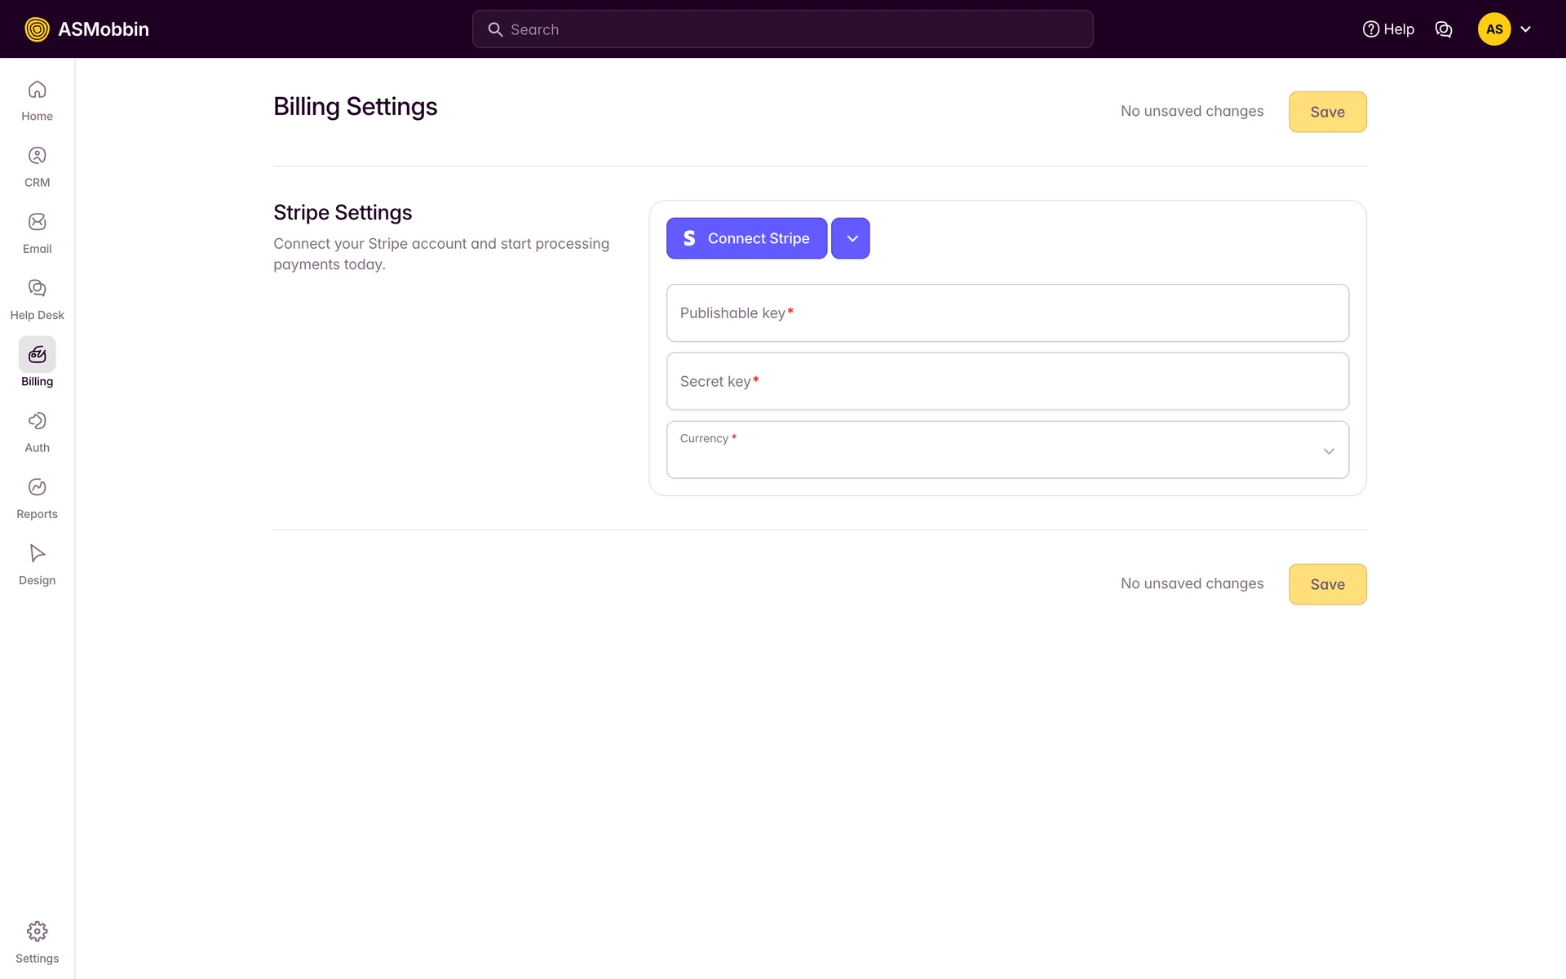Select the Billing sidebar icon
Image resolution: width=1566 pixels, height=979 pixels.
coord(37,355)
